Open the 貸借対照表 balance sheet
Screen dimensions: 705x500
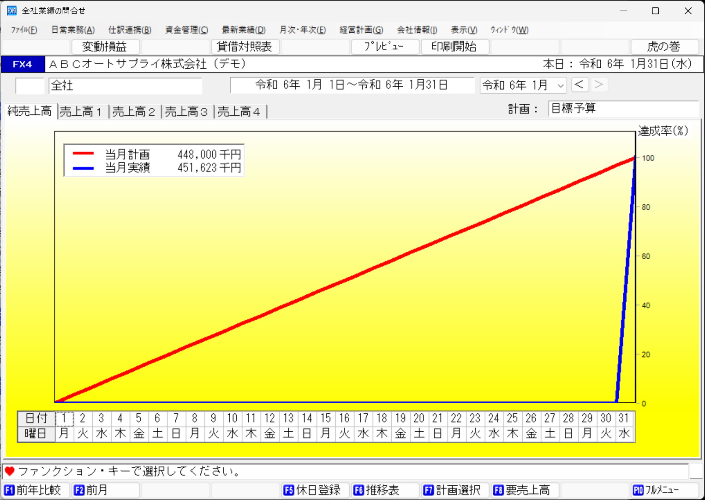245,47
